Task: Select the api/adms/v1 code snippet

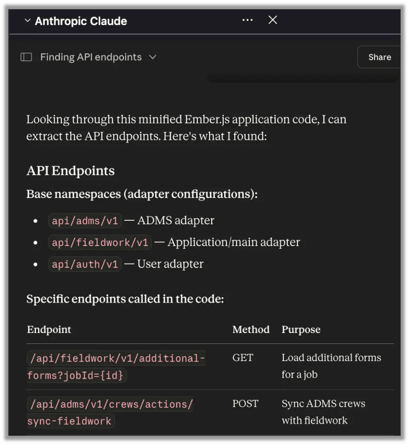Action: pos(85,220)
